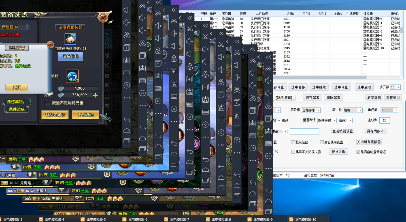Screen dimensions: 406x222
Task: Click the 删除配置 button
Action: click(x=333, y=97)
